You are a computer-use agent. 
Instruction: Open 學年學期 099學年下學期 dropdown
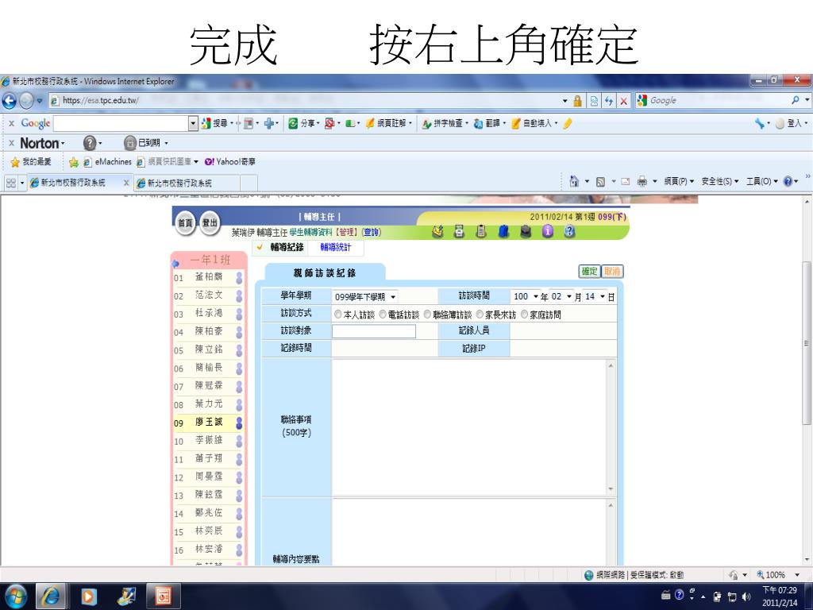pyautogui.click(x=365, y=297)
